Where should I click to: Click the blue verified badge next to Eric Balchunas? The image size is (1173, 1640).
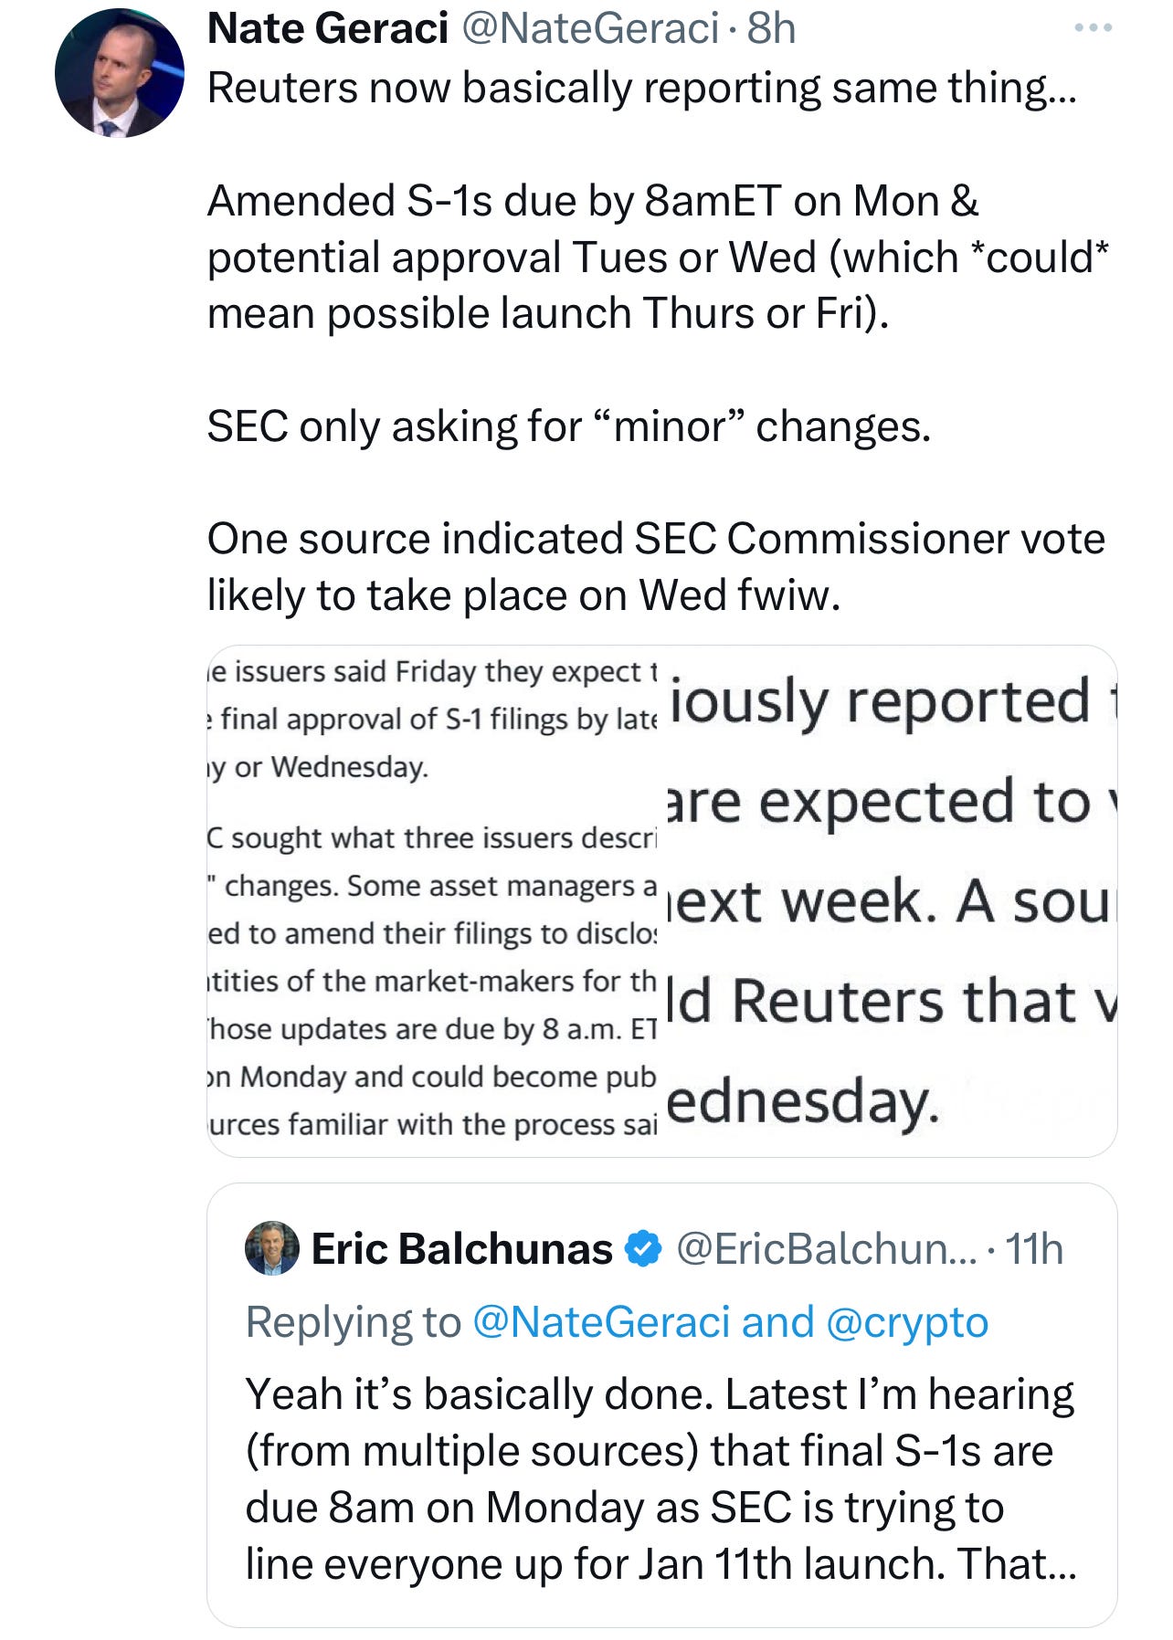click(645, 1248)
